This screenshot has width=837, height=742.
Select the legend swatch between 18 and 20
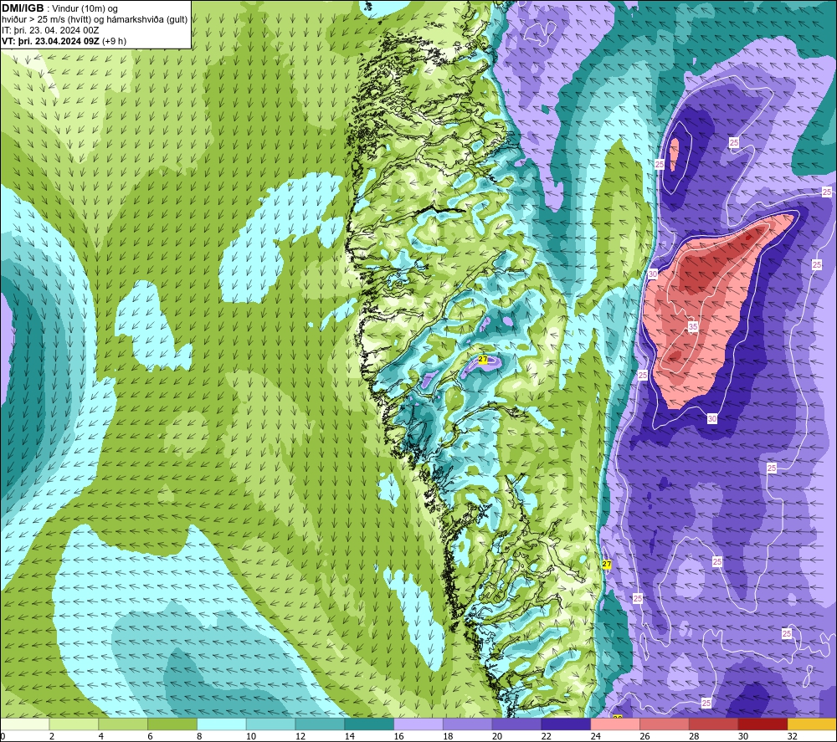(468, 724)
